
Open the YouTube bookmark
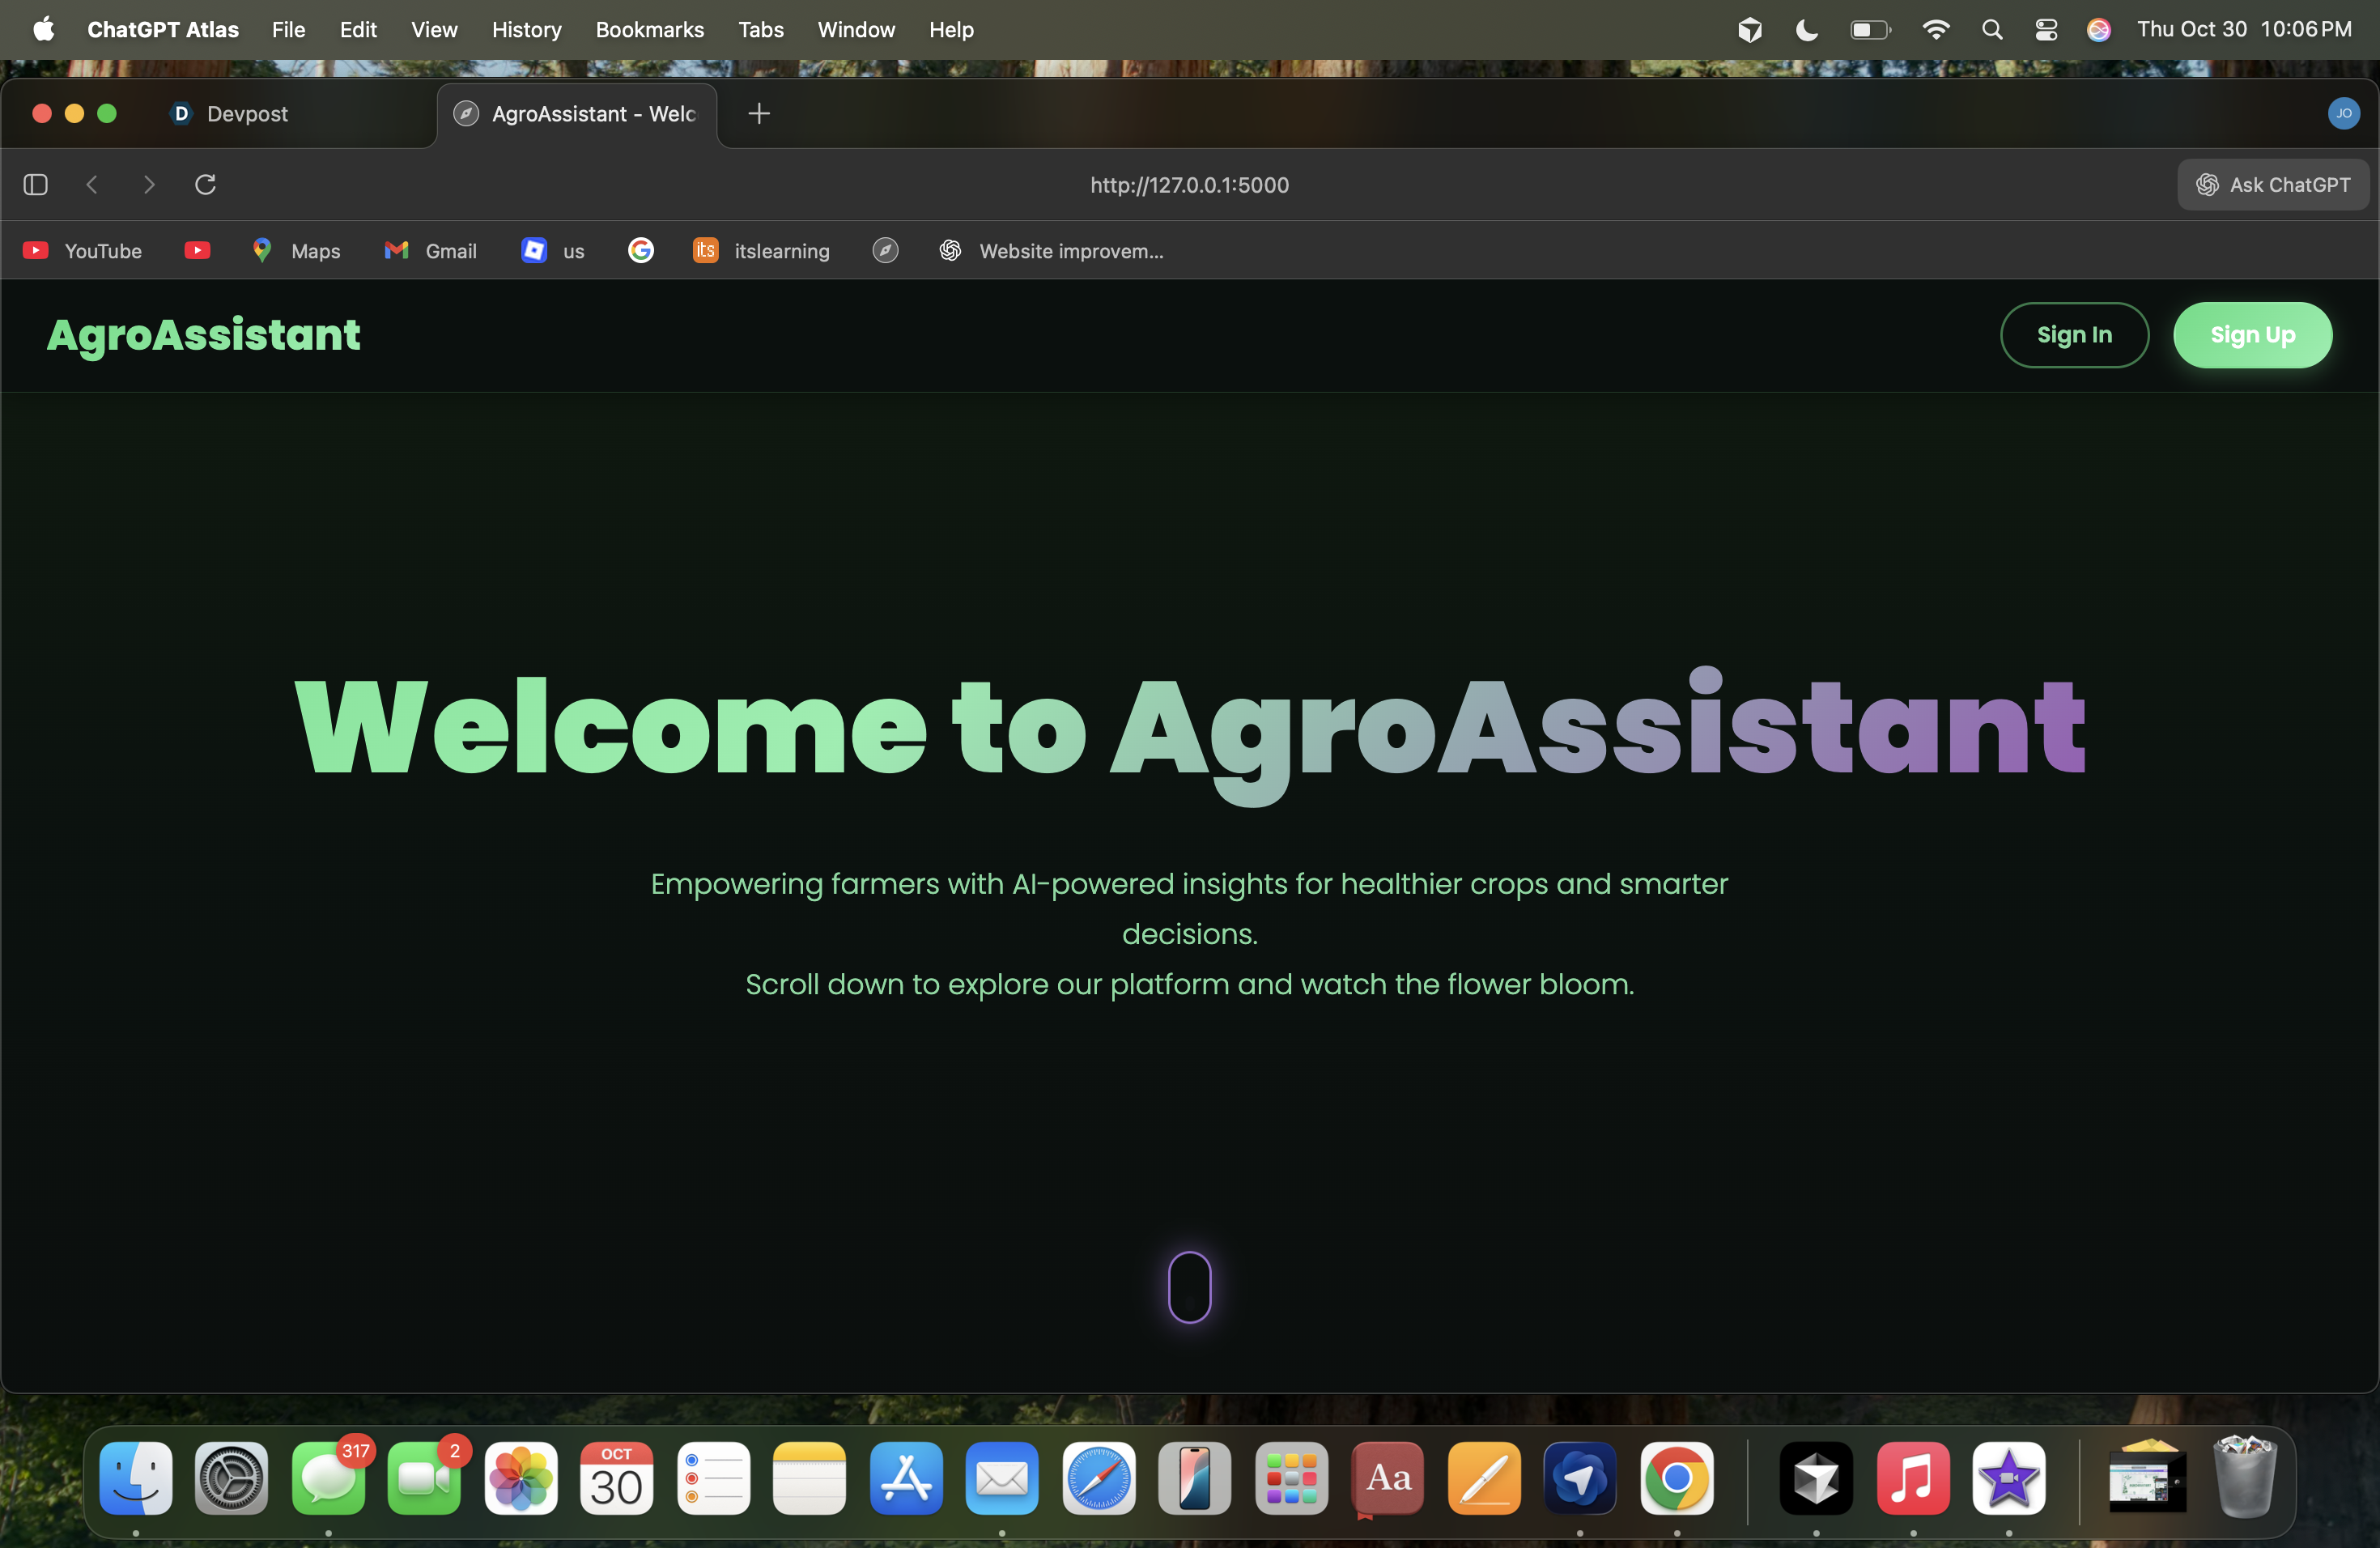click(x=83, y=251)
